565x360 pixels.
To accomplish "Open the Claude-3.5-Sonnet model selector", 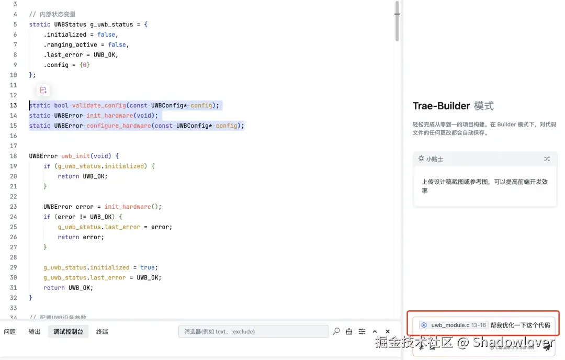I will 512,348.
